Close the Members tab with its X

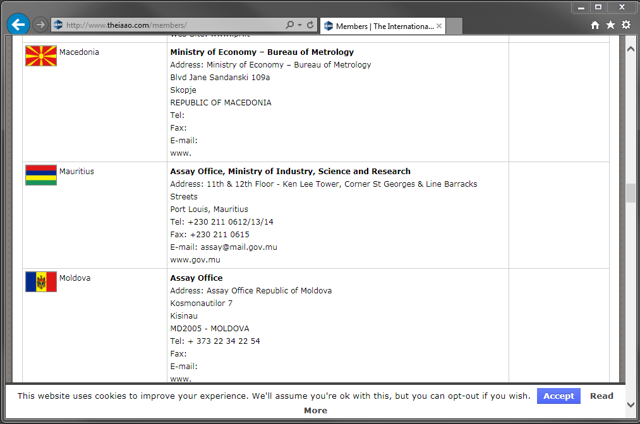coord(439,26)
